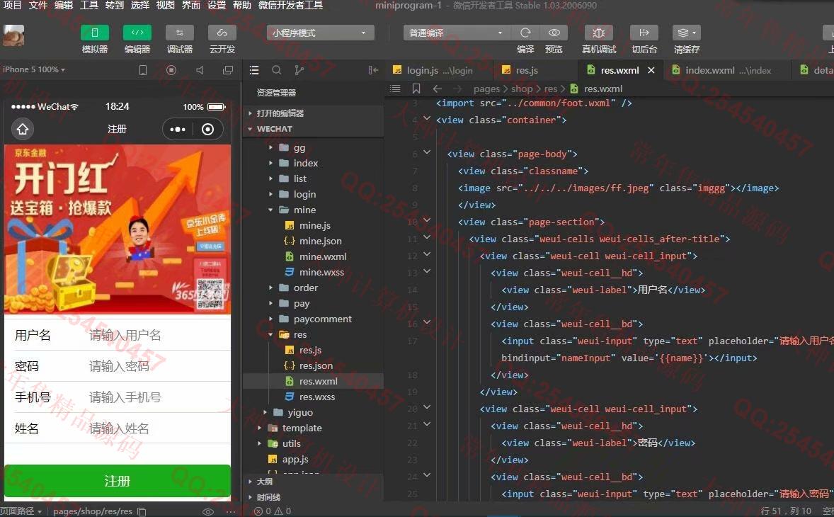
Task: Expand the paycomment folder
Action: (x=313, y=319)
